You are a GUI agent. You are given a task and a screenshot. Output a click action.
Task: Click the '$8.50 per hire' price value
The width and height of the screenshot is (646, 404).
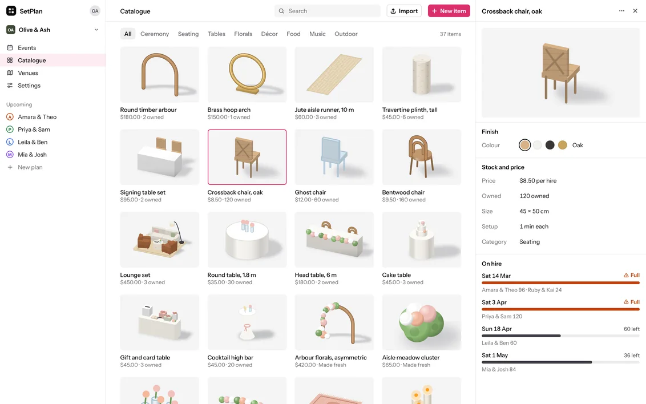click(x=538, y=181)
